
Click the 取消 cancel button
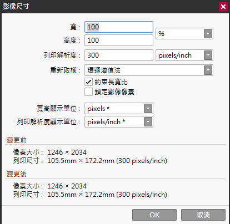(203, 215)
